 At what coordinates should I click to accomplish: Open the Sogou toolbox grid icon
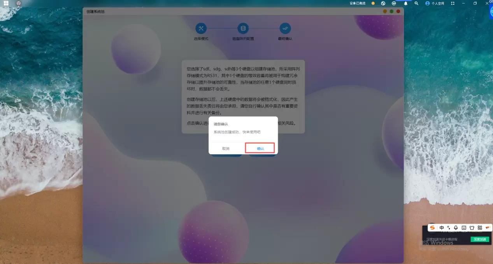click(x=480, y=228)
